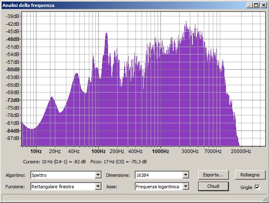The image size is (269, 203).
Task: Click the Picco readout showing 17 Hz
Action: click(x=119, y=162)
